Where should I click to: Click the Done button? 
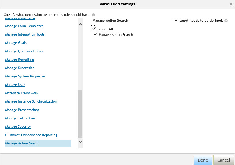(203, 160)
